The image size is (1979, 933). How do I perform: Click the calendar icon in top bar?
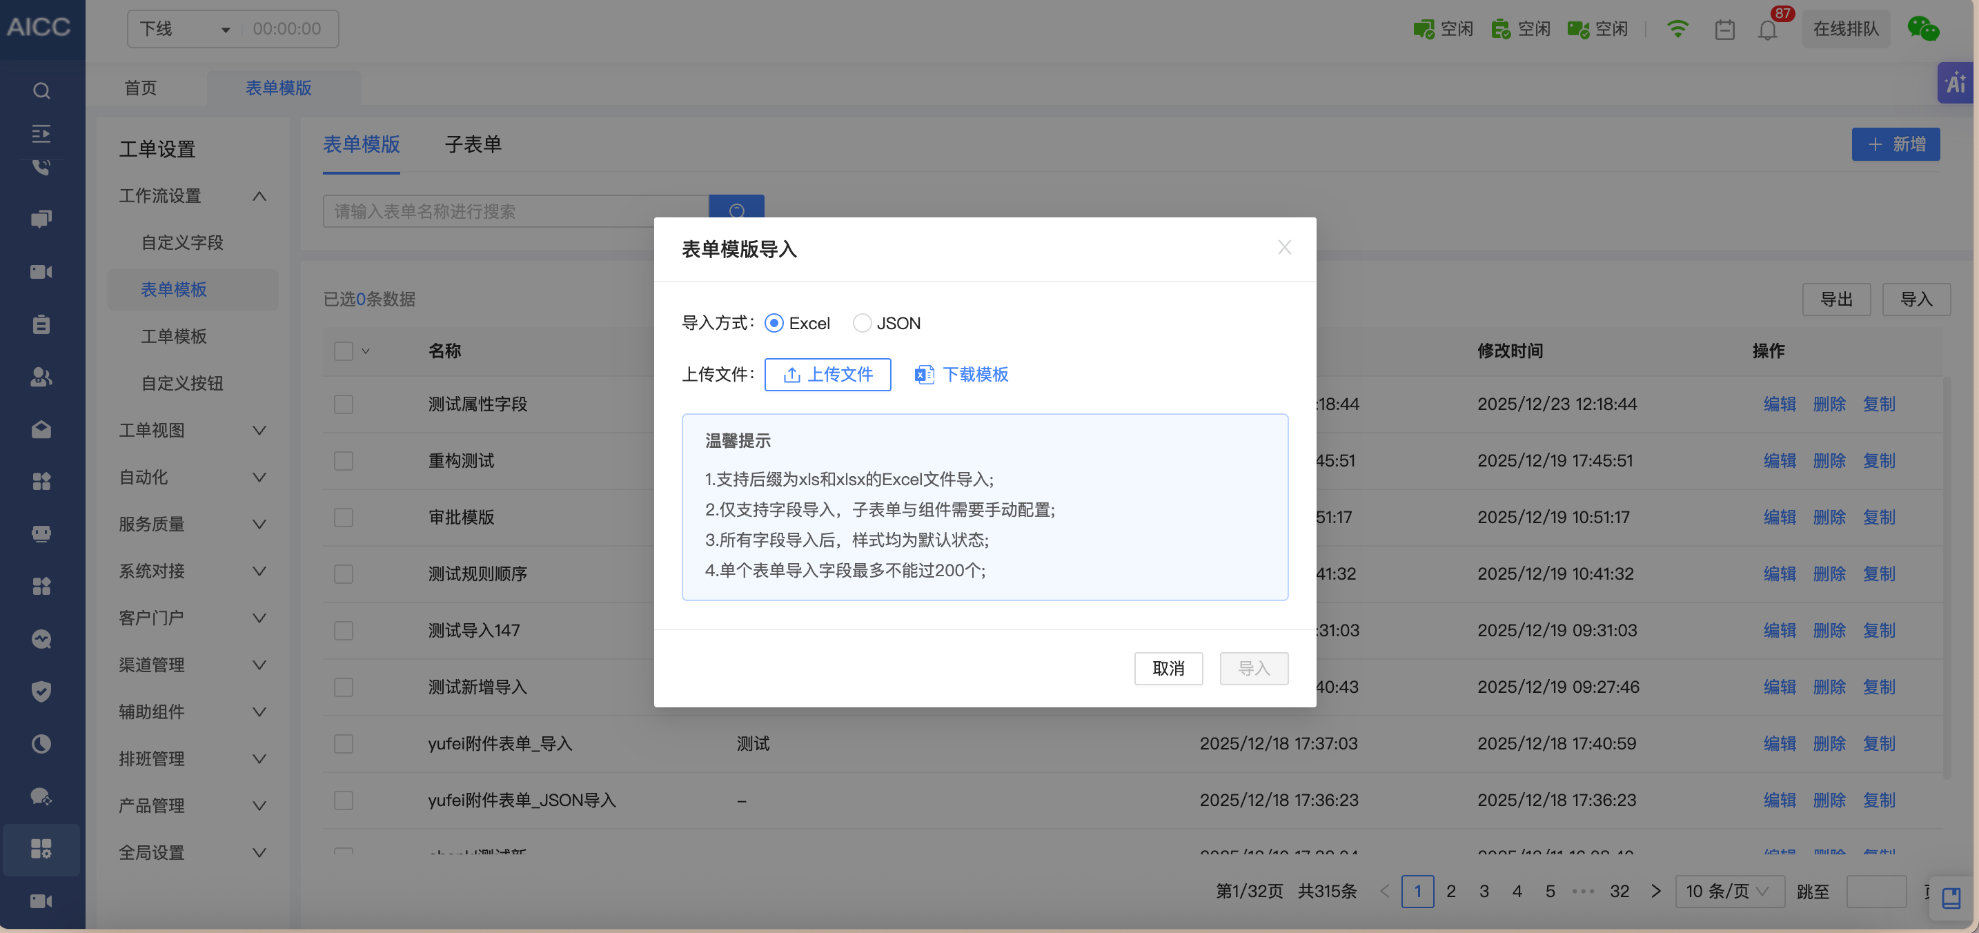pos(1724,30)
